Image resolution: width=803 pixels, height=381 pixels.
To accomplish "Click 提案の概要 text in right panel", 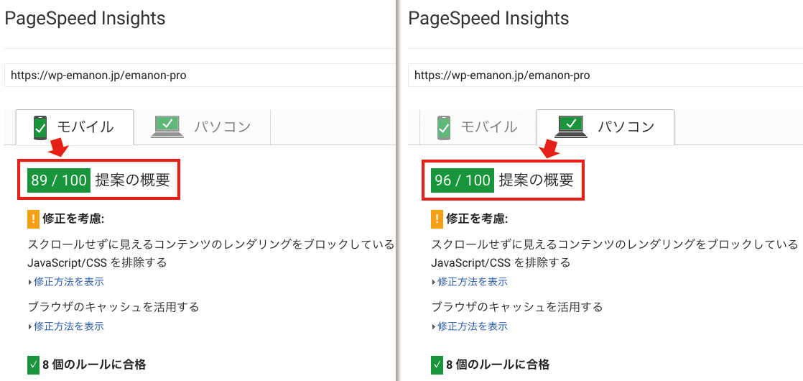I will (x=537, y=180).
